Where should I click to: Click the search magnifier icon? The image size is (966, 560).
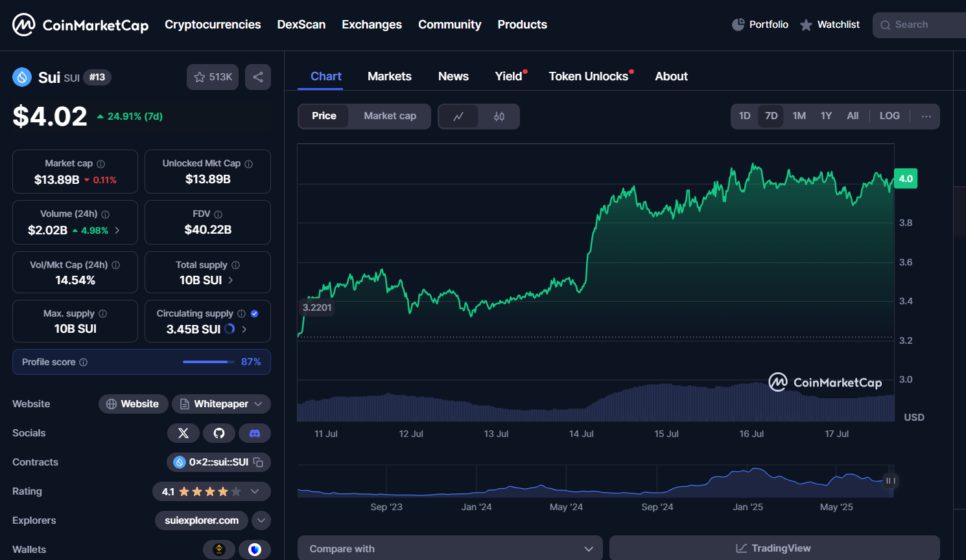885,25
